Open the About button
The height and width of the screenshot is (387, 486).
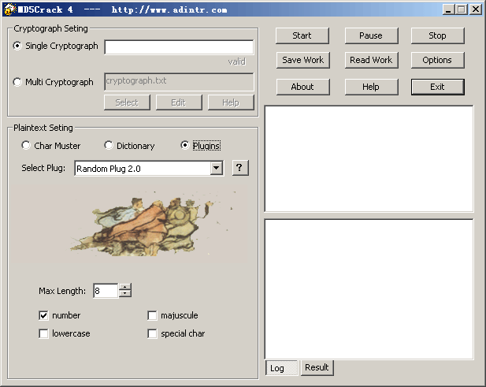click(302, 87)
